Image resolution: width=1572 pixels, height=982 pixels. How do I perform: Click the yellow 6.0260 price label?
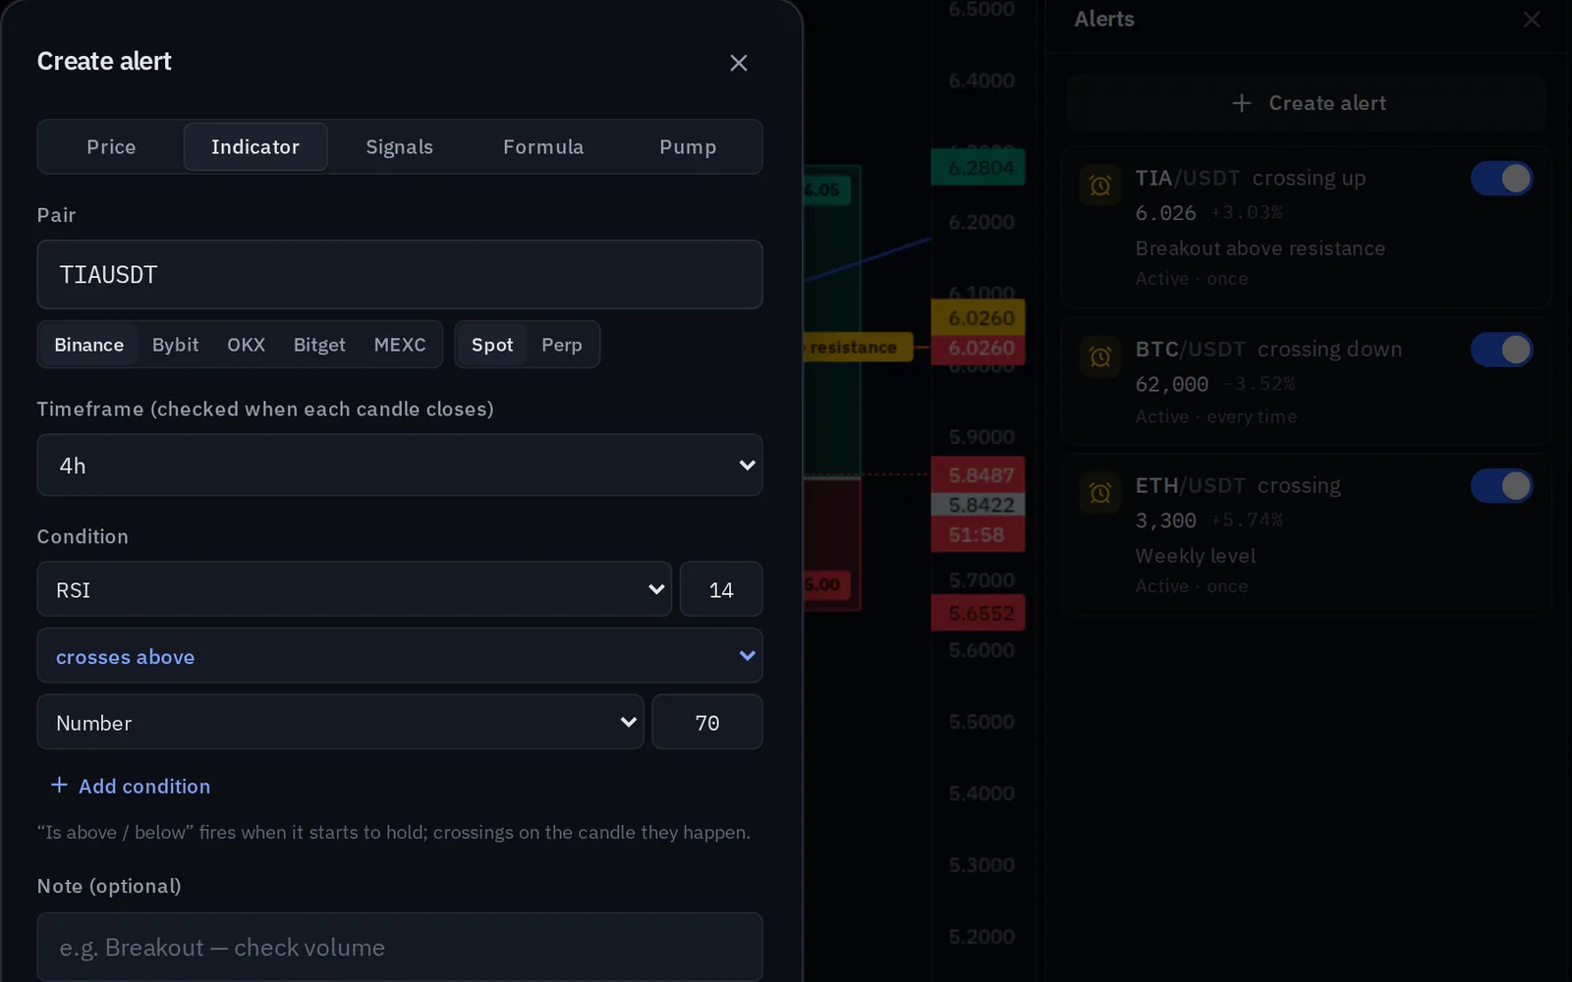tap(979, 317)
